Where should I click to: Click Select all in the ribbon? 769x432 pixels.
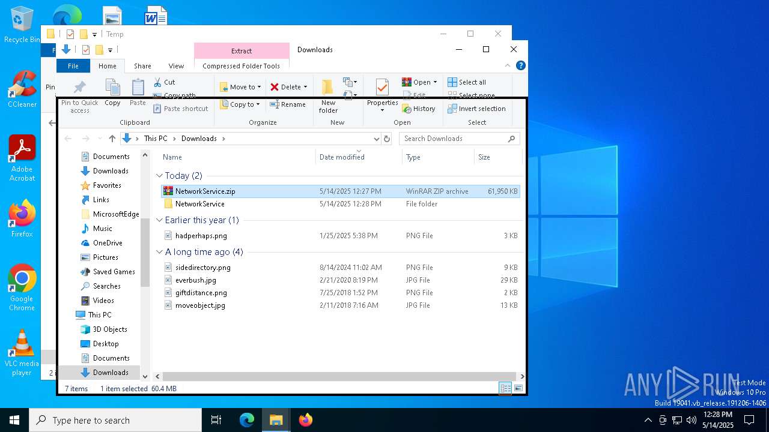467,82
